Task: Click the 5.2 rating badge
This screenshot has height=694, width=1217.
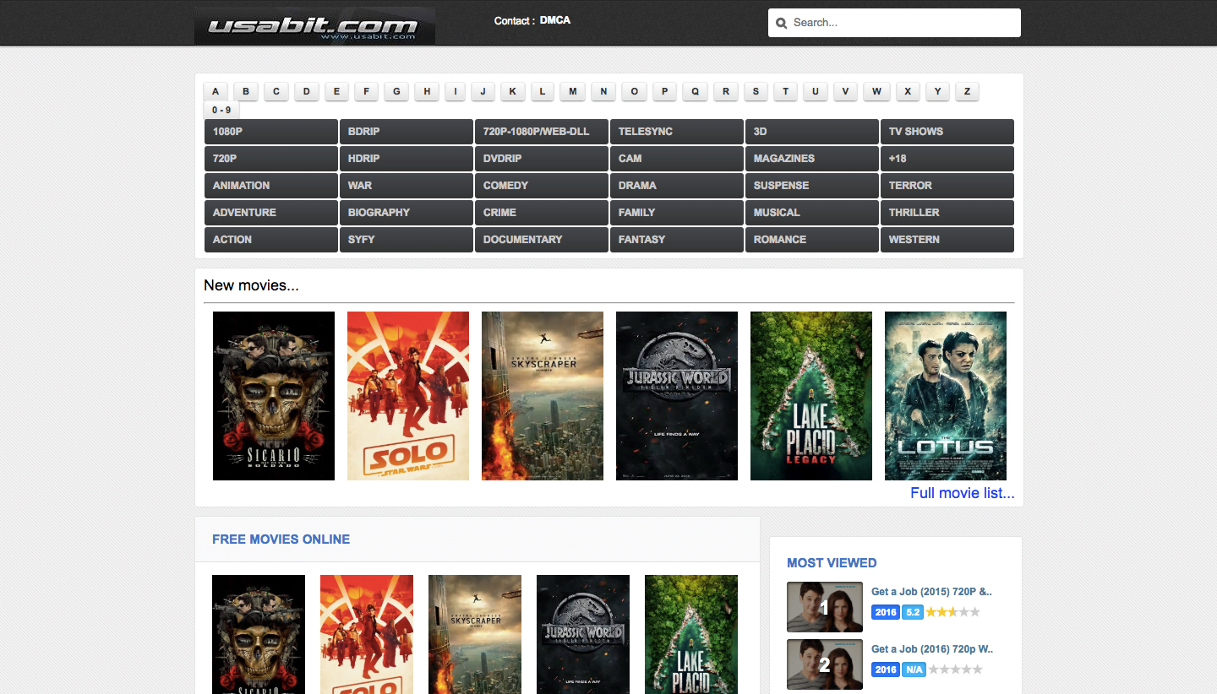Action: coord(912,612)
